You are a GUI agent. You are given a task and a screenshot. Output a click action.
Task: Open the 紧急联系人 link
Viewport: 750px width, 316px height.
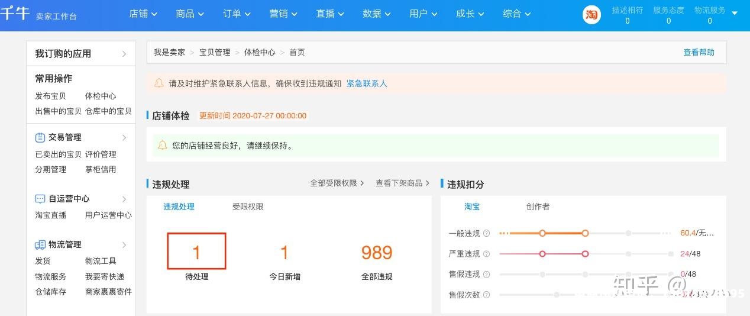click(x=367, y=83)
